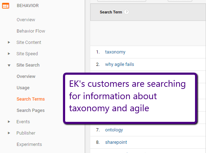Open the Site Search Overview report
Viewport: 206px width, 153px height.
26,76
